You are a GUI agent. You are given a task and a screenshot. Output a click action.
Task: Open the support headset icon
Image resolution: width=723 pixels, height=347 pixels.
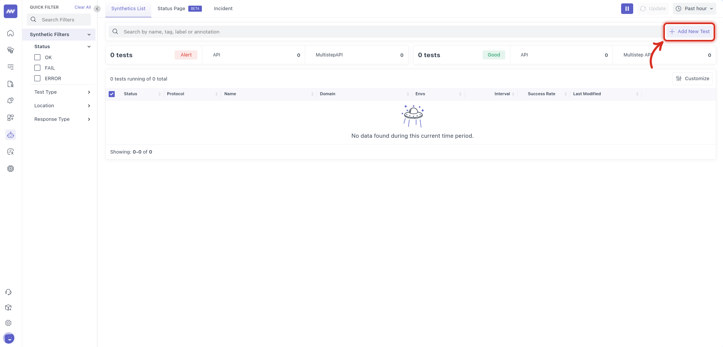(x=8, y=292)
